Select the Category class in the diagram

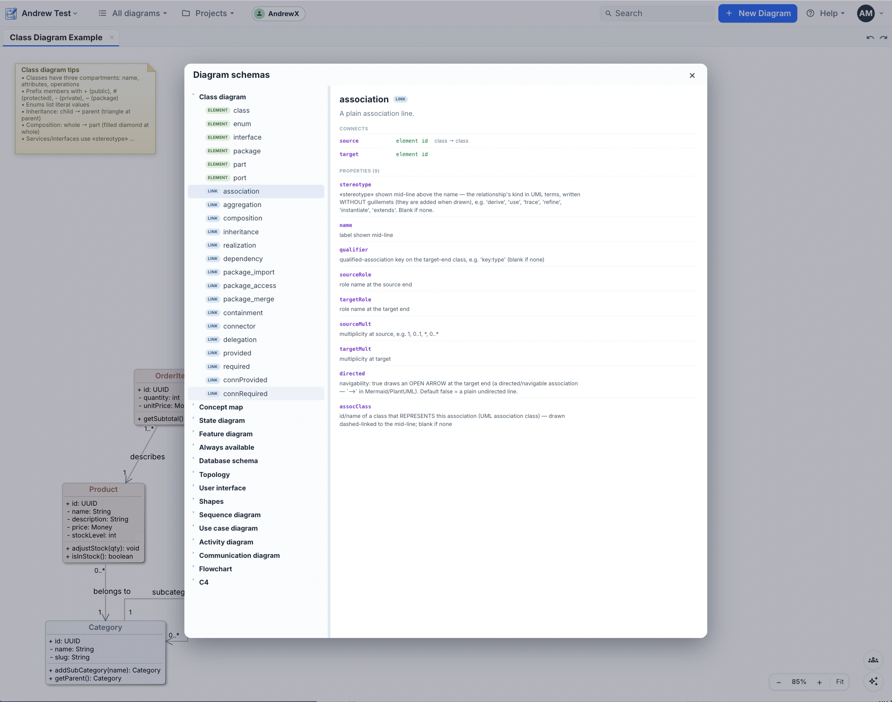(105, 653)
